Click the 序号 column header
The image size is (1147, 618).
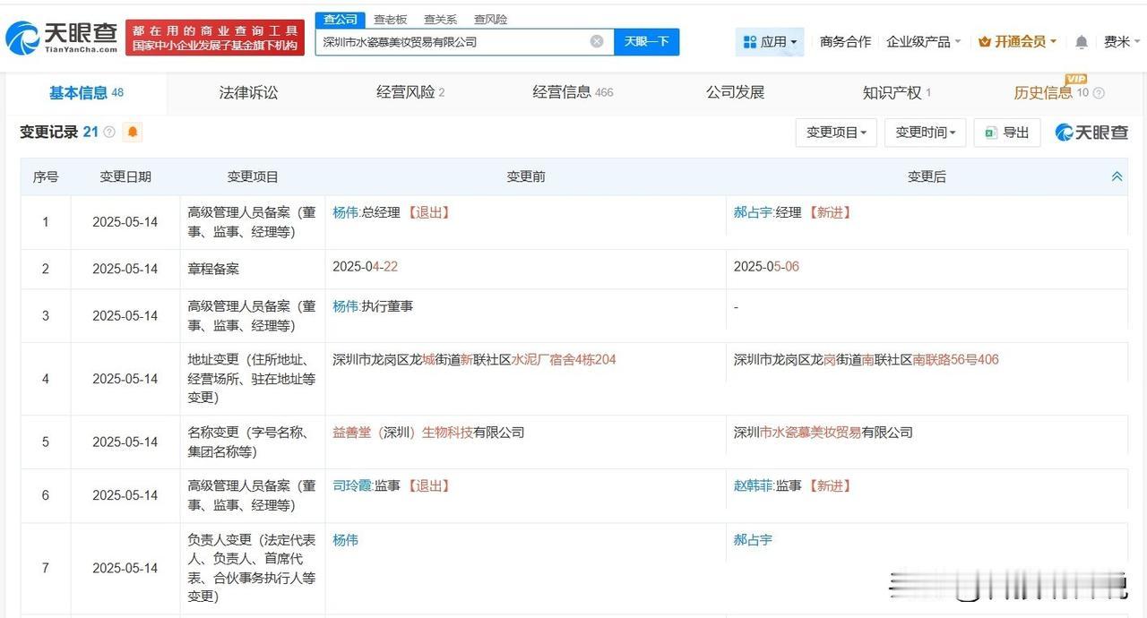click(x=46, y=176)
